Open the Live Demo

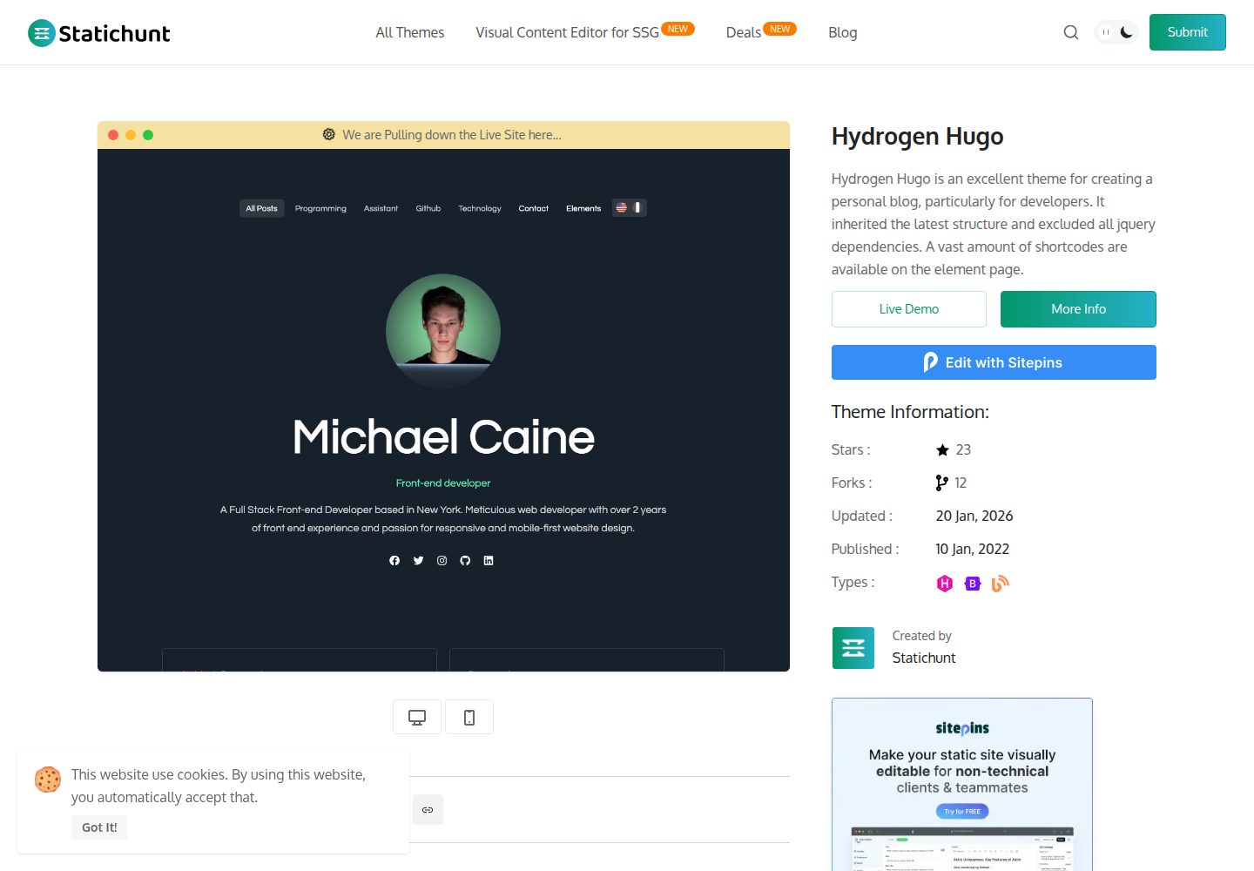(x=909, y=309)
